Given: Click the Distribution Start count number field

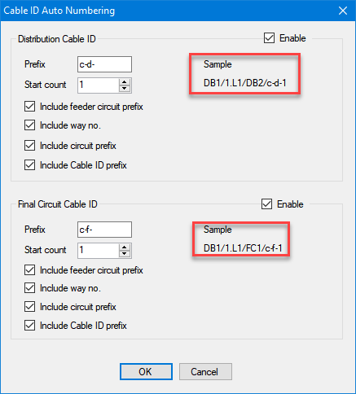Looking at the screenshot, I should (x=99, y=85).
